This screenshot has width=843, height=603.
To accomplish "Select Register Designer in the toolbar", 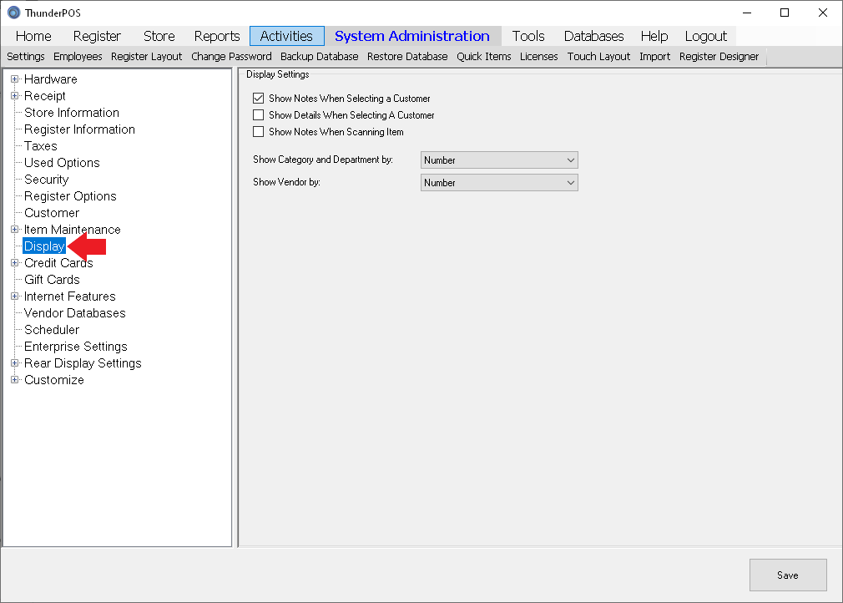I will (719, 57).
